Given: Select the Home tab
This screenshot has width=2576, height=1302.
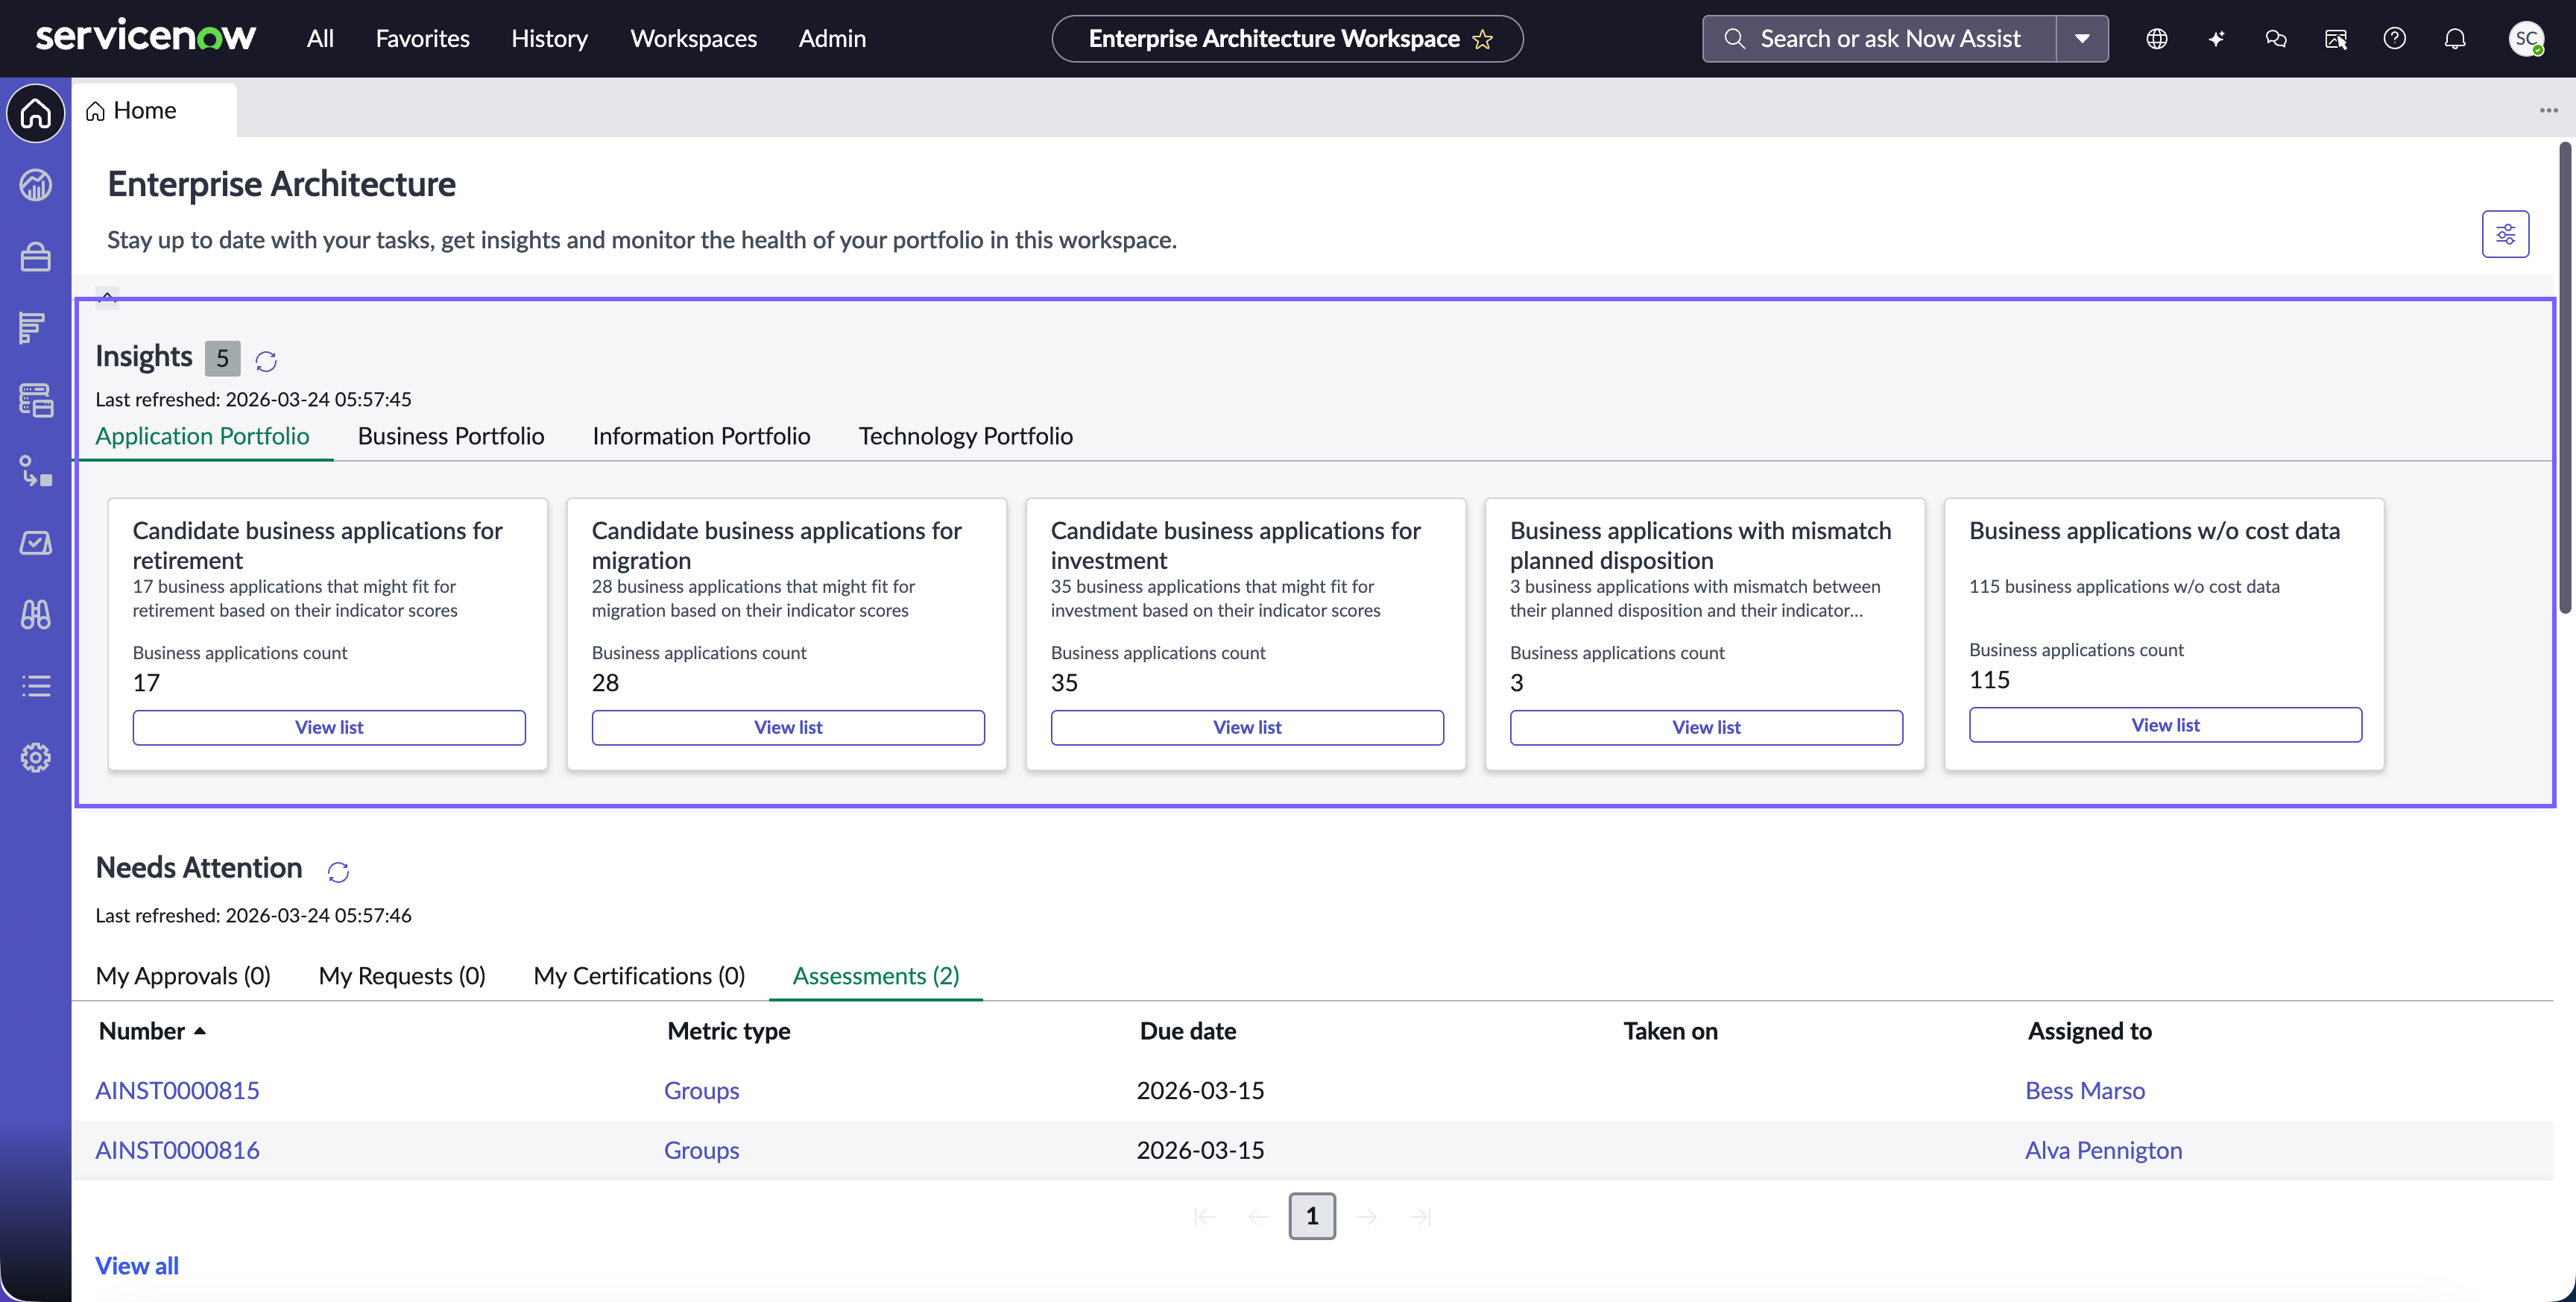Looking at the screenshot, I should coord(155,110).
